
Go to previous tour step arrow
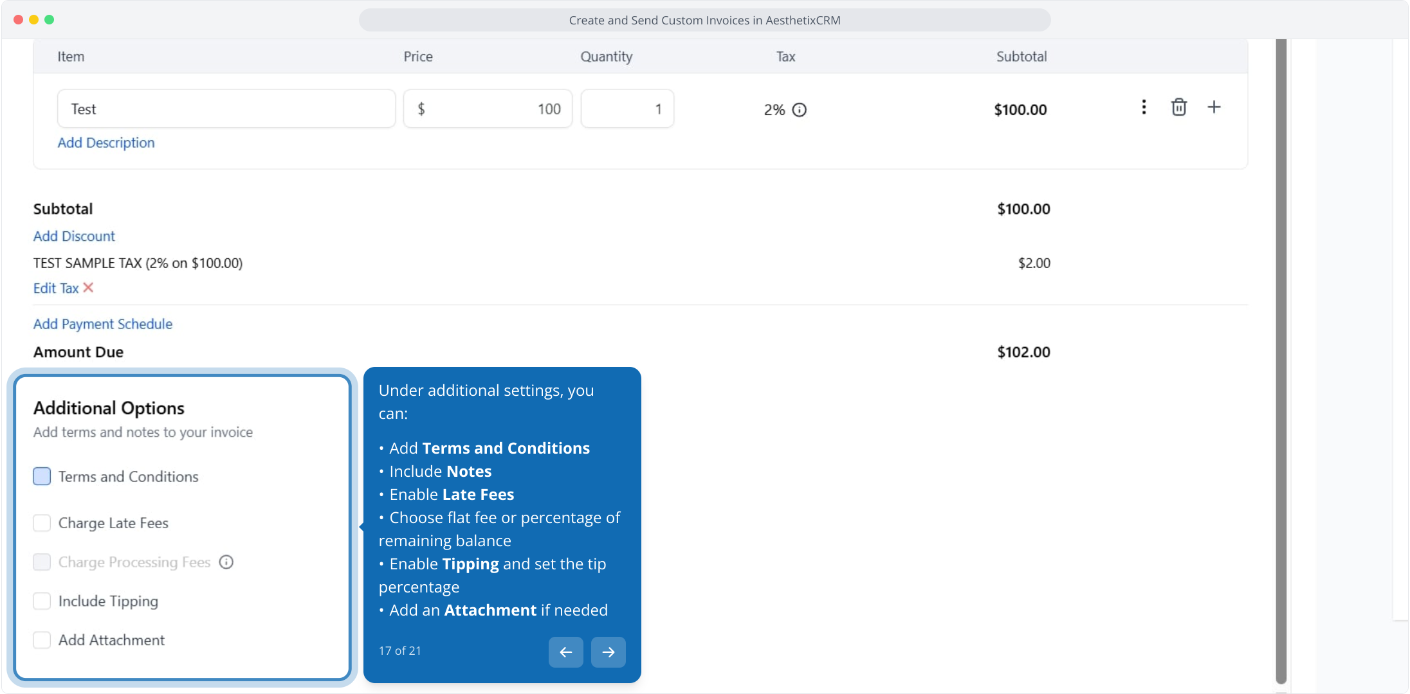point(565,652)
